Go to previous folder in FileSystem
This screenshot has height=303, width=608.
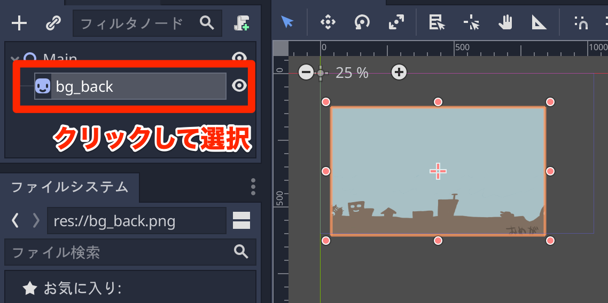coord(15,220)
